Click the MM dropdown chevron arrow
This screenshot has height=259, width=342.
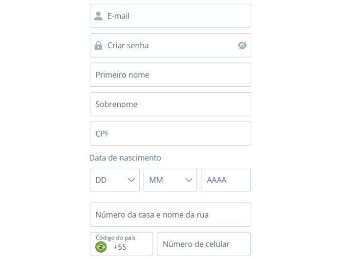point(189,180)
